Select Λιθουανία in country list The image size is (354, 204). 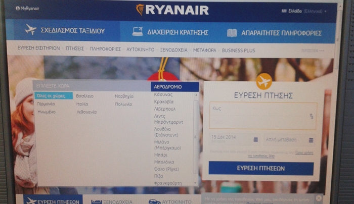(86, 112)
